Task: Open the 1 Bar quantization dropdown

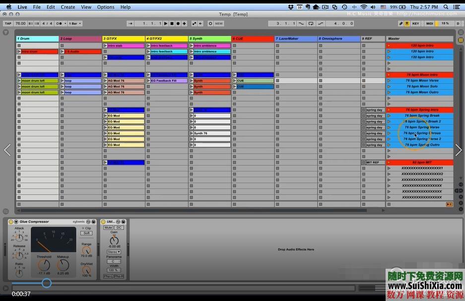Action: point(75,23)
